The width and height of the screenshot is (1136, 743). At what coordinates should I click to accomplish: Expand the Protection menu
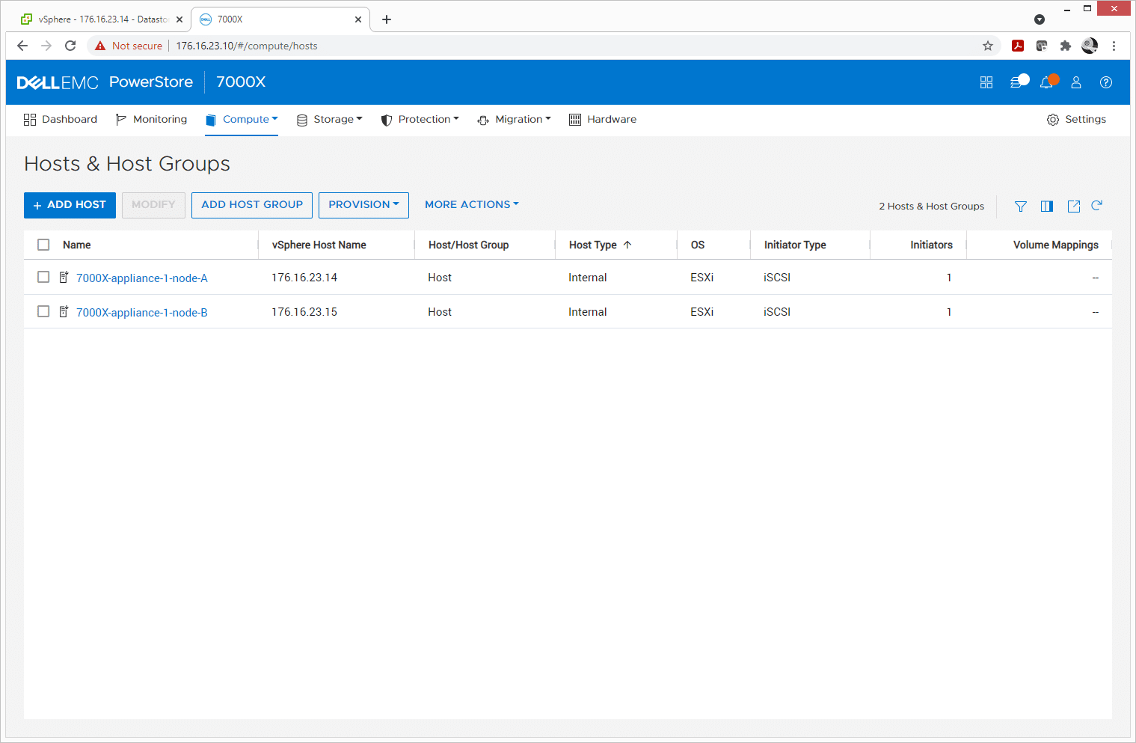[420, 120]
